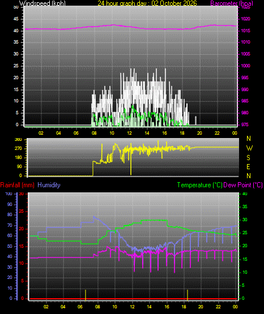Click the '360' wind direction axis value

[18, 140]
